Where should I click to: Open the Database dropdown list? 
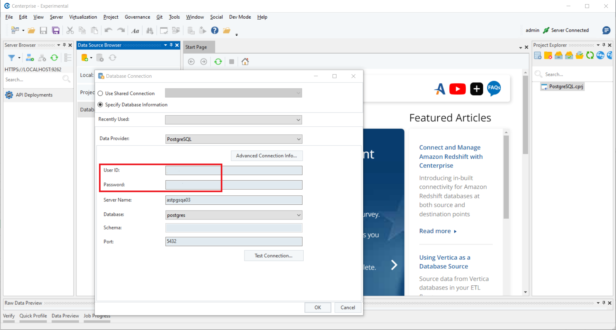point(299,215)
